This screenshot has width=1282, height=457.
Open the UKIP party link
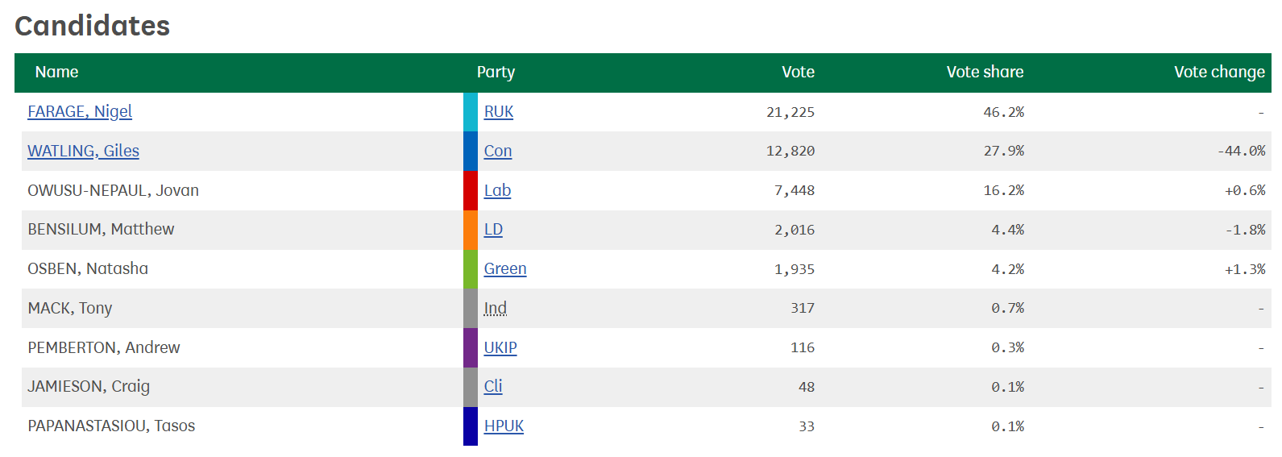coord(500,347)
